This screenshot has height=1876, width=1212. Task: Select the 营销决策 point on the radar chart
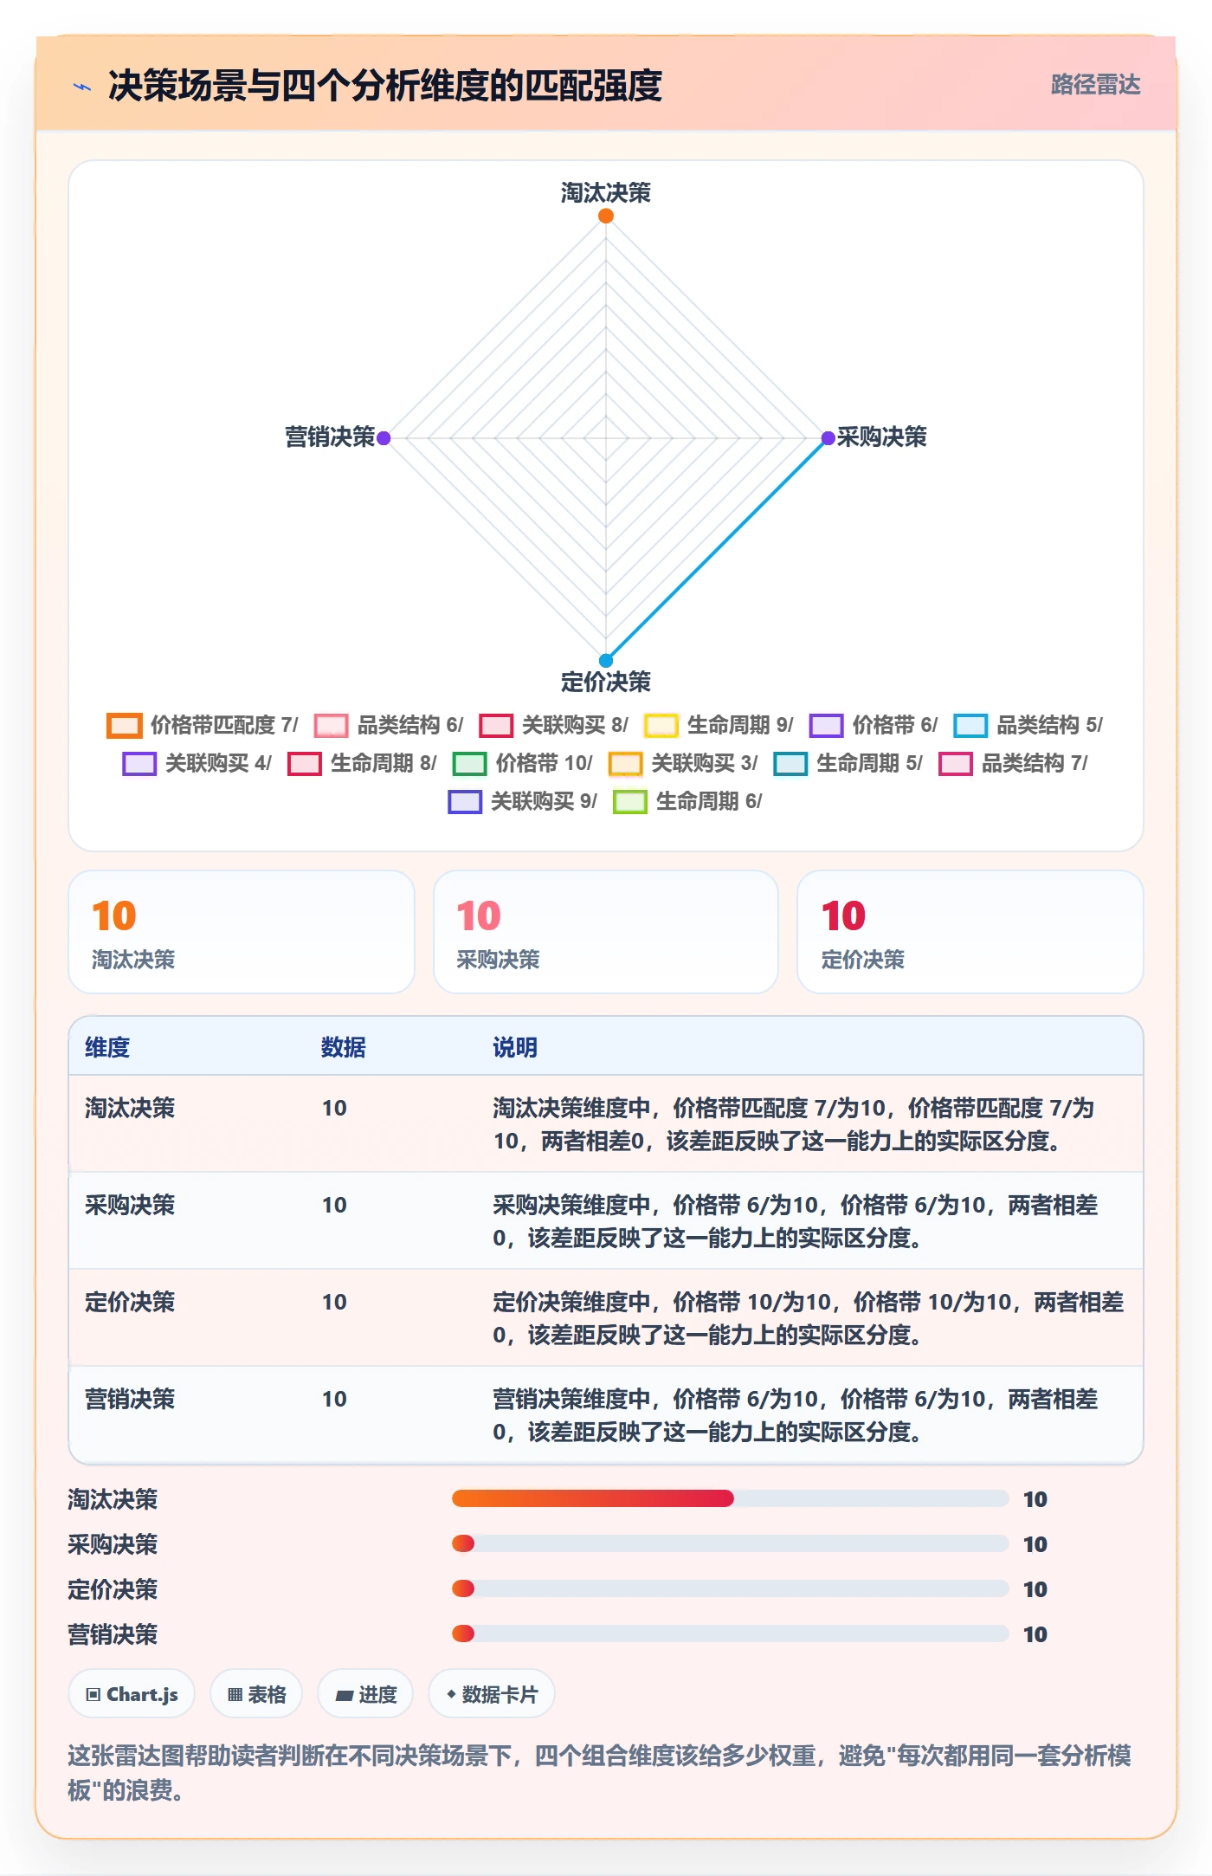pos(384,438)
